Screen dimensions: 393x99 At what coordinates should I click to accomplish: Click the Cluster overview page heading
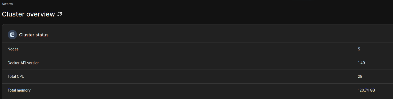pyautogui.click(x=28, y=14)
